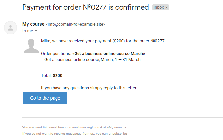The width and height of the screenshot is (223, 140).
Task: Expand the 'to me' recipient details arrow
Action: pos(36,31)
